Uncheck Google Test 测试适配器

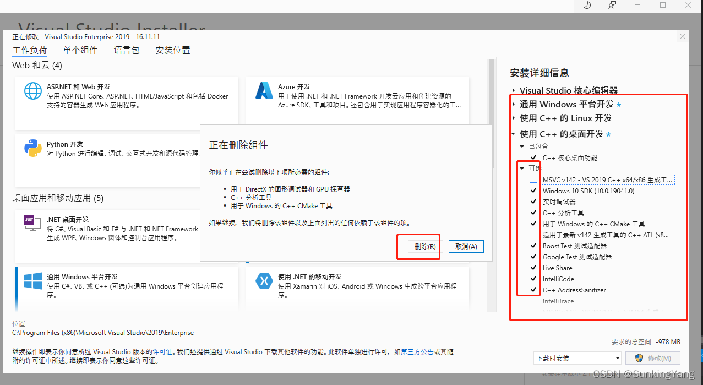pos(533,257)
